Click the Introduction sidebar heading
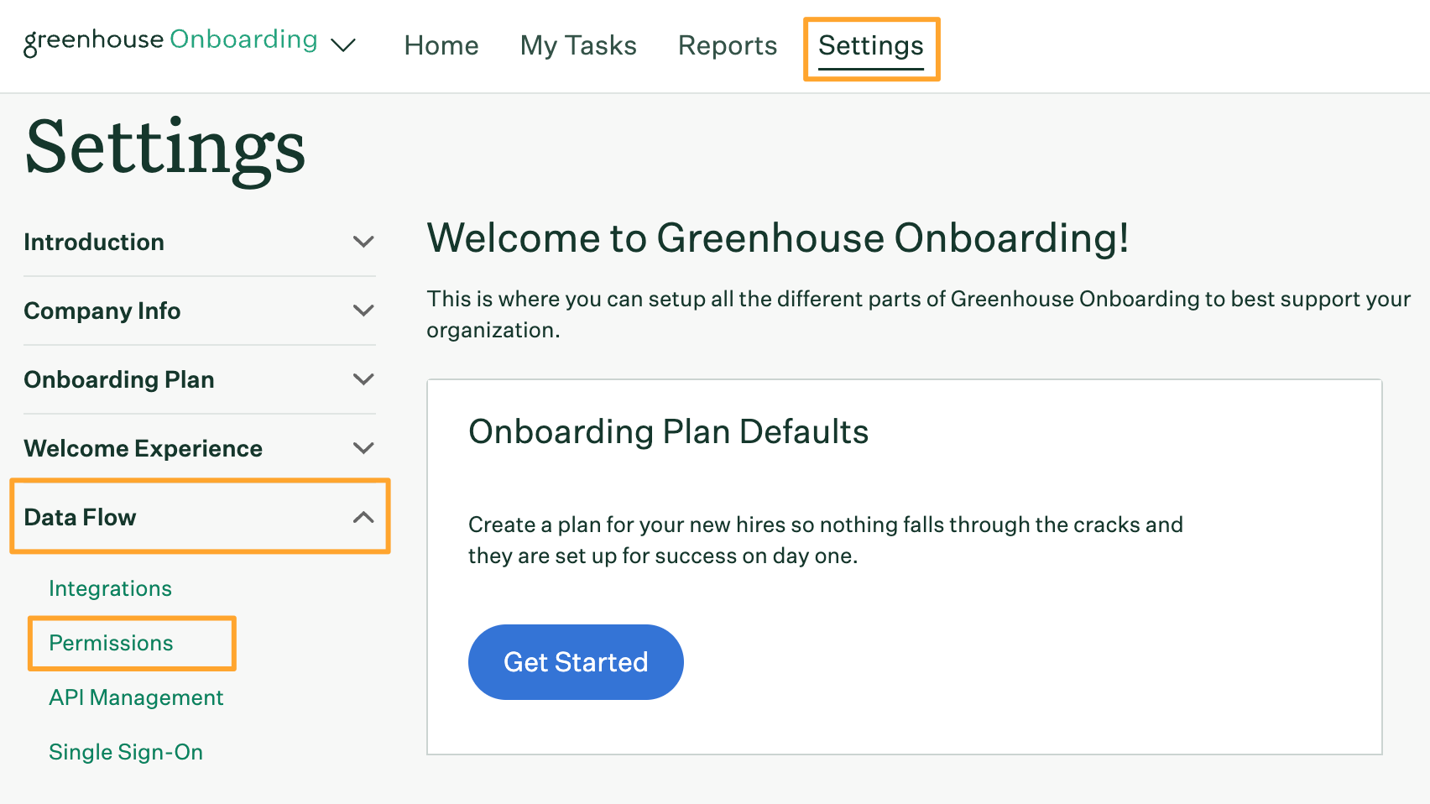 coord(94,242)
